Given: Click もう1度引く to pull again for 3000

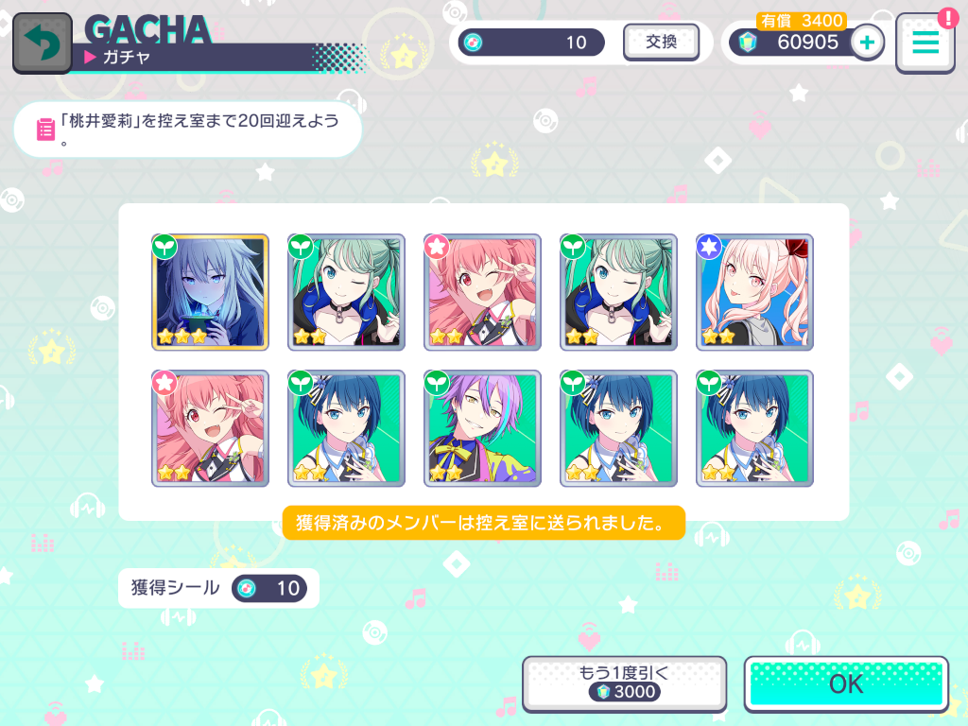Looking at the screenshot, I should point(624,684).
